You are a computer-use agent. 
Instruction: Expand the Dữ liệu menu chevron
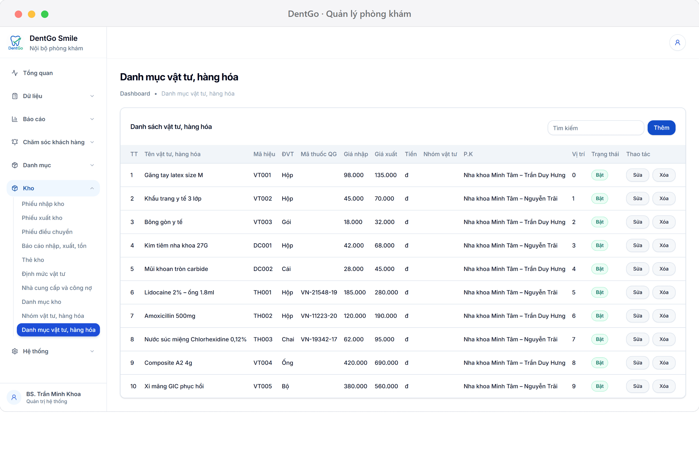[92, 96]
